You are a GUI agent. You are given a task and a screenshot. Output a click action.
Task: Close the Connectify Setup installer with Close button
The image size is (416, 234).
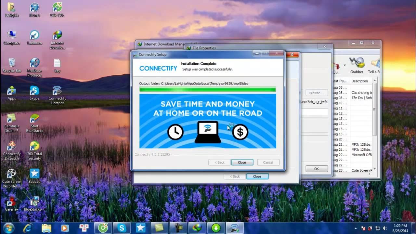pos(242,162)
